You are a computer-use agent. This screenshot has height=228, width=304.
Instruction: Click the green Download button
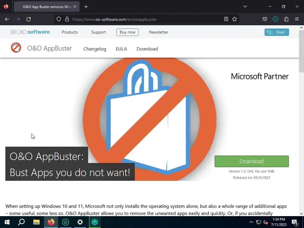252,161
